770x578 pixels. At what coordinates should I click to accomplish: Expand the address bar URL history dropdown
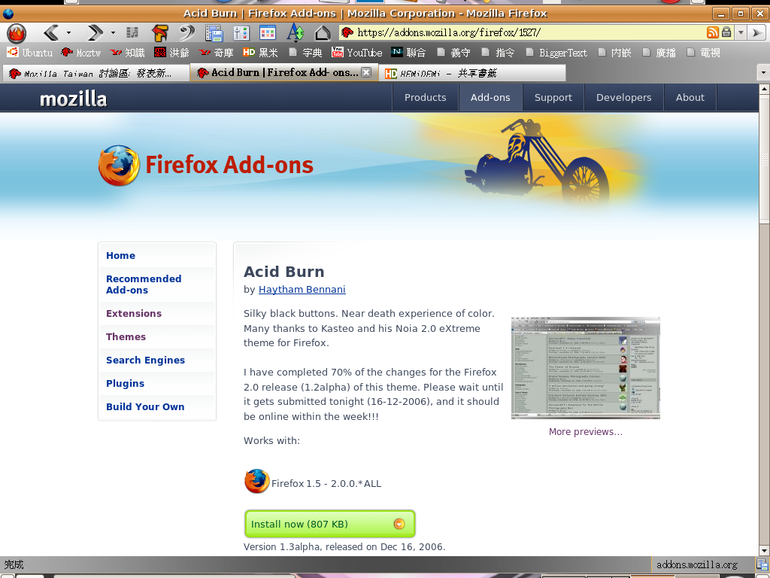tap(741, 32)
